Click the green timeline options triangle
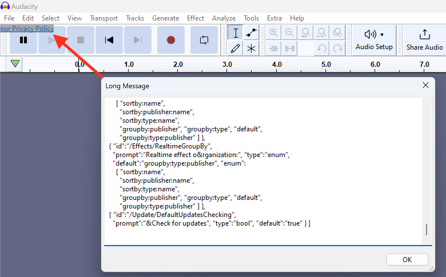 (14, 64)
